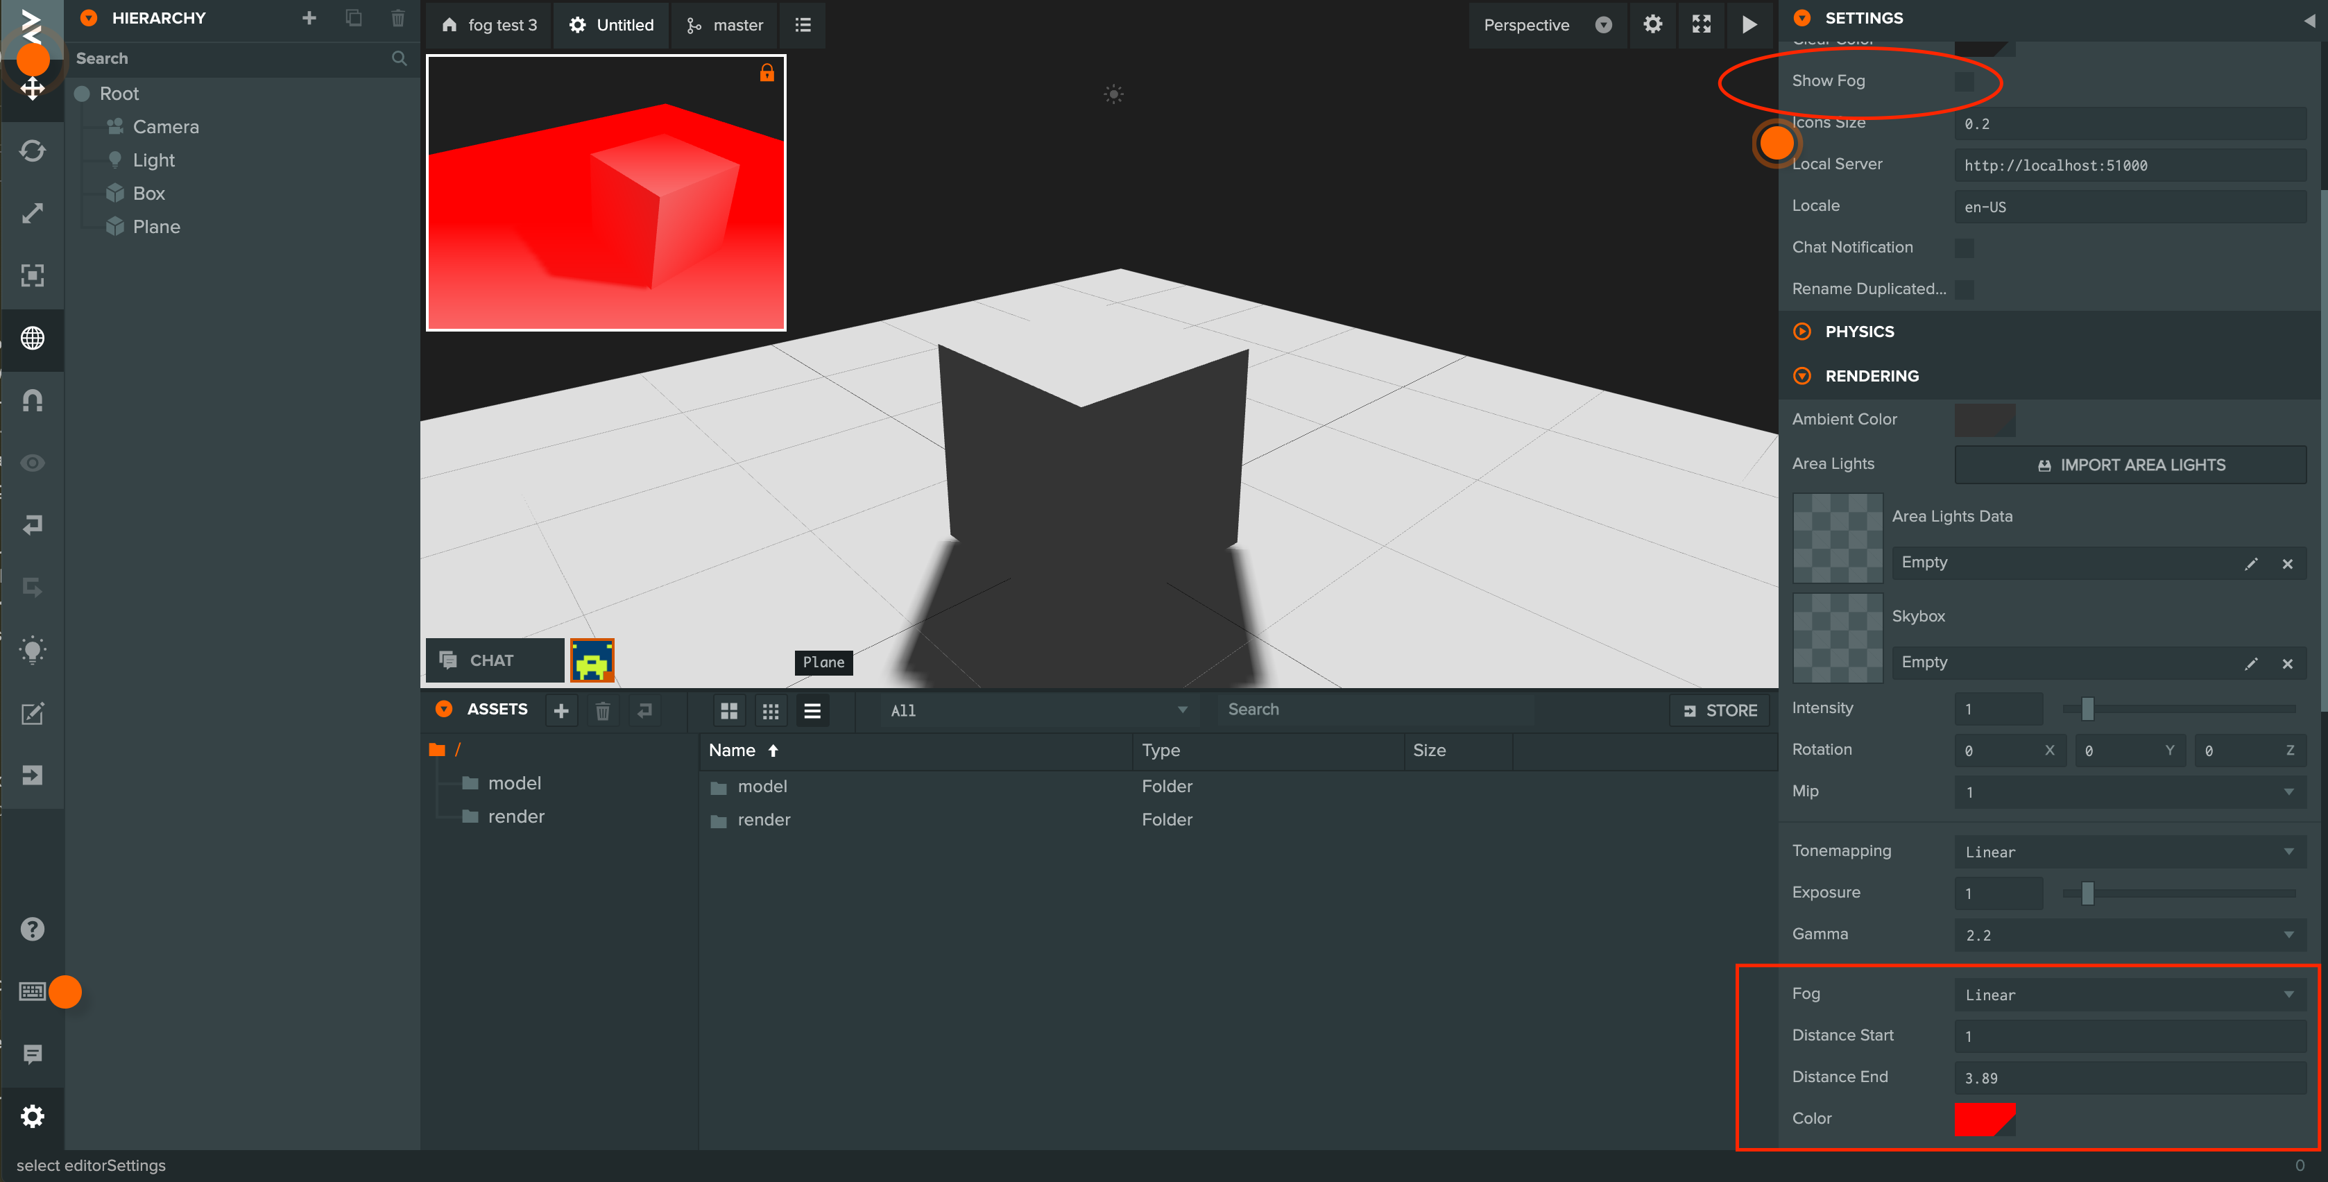Enable the Show Fog checkbox
The width and height of the screenshot is (2328, 1182).
tap(1964, 80)
